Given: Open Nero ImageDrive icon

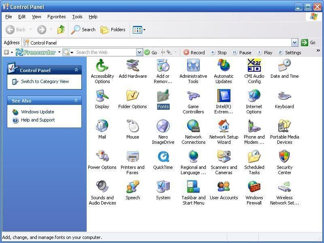Looking at the screenshot, I should (163, 132).
